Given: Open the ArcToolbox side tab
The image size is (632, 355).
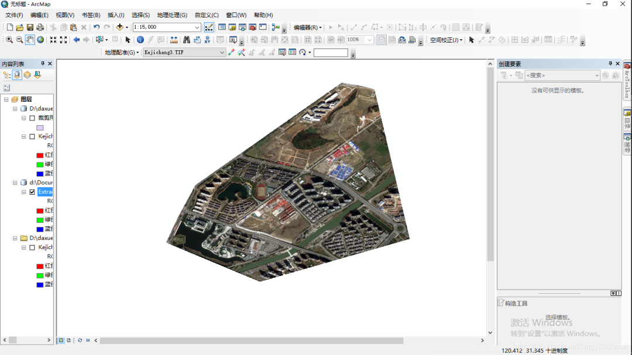Looking at the screenshot, I should [627, 81].
